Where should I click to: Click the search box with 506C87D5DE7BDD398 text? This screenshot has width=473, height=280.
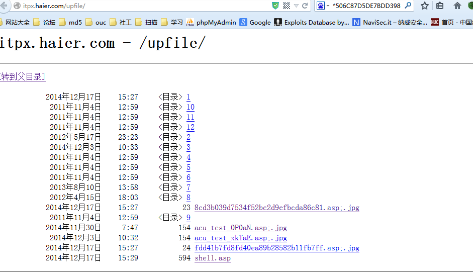coord(366,6)
